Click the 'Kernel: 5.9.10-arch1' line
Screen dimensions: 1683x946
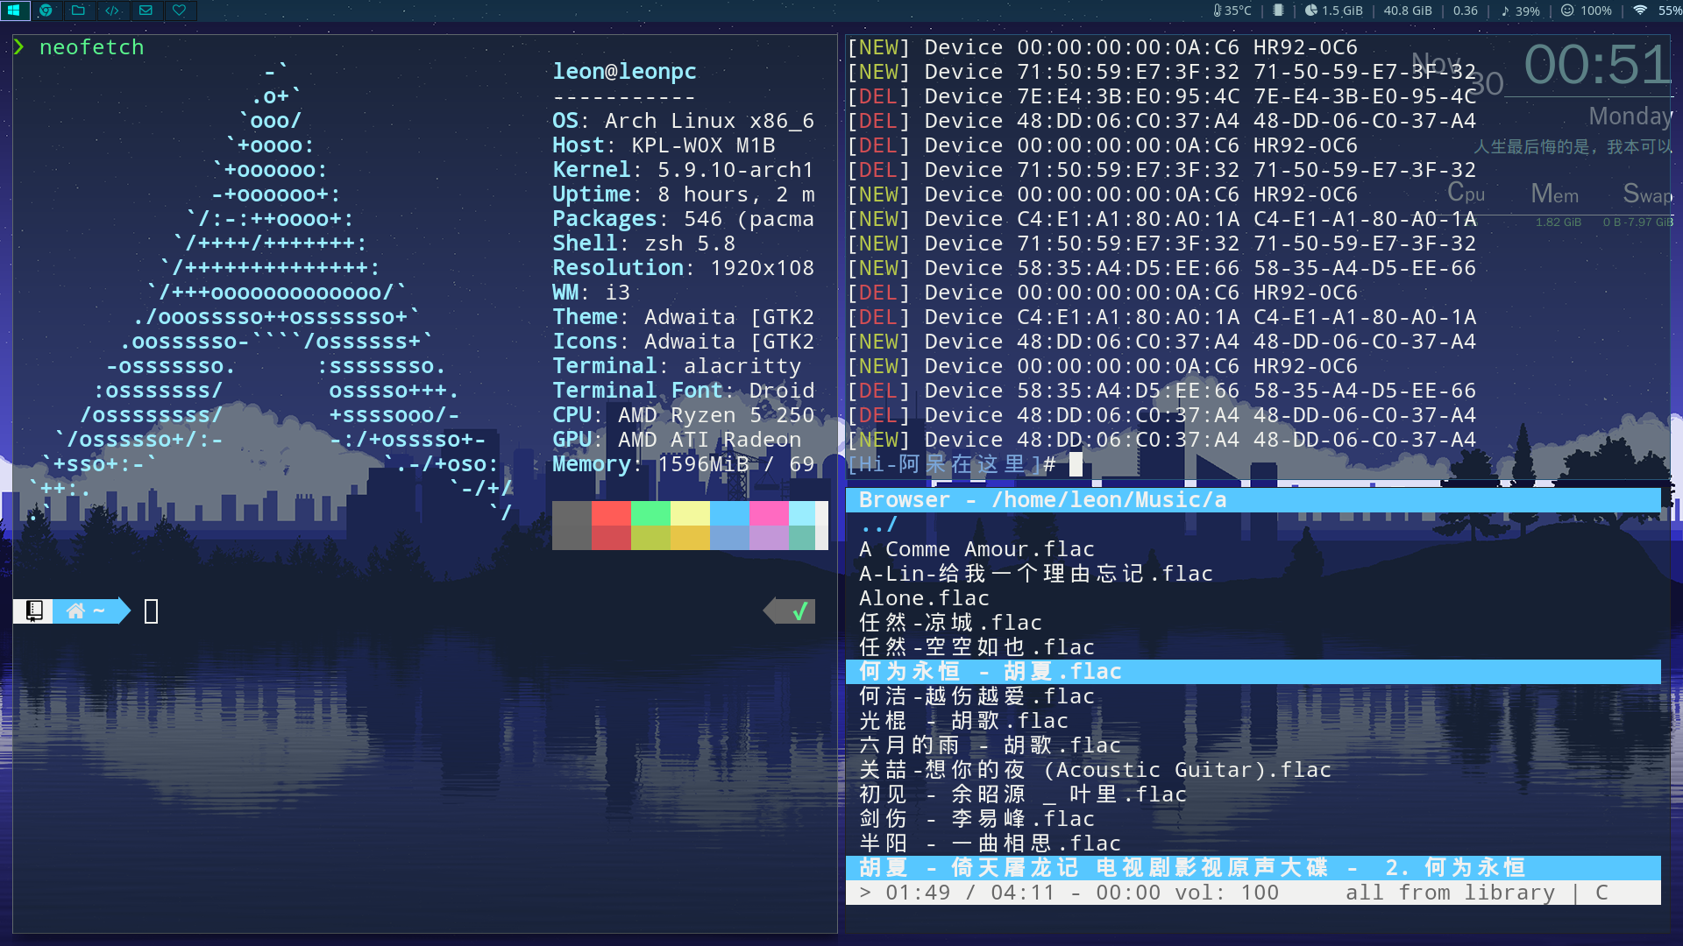pyautogui.click(x=683, y=170)
